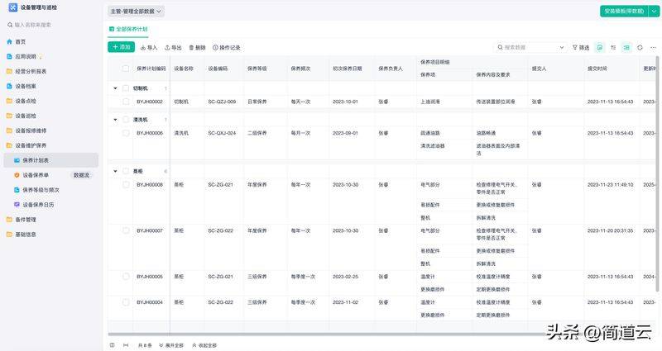The width and height of the screenshot is (662, 351).
Task: Open dropdown arrow beside 安装模板 button
Action: tap(654, 12)
